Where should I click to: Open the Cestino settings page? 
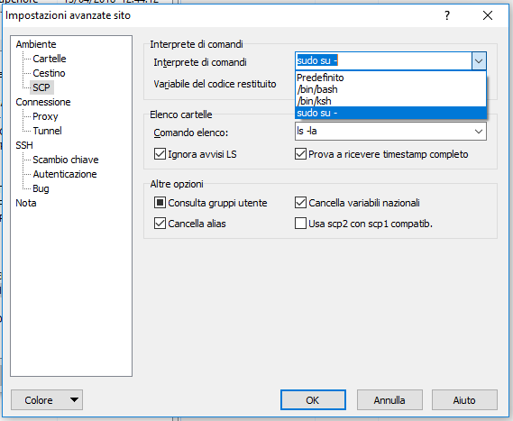click(49, 73)
